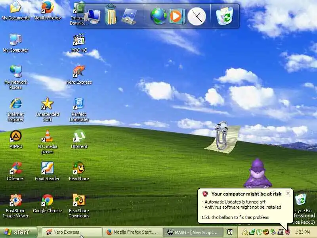Image resolution: width=317 pixels, height=238 pixels.
Task: Click the clock icon in the dock
Action: click(x=197, y=16)
